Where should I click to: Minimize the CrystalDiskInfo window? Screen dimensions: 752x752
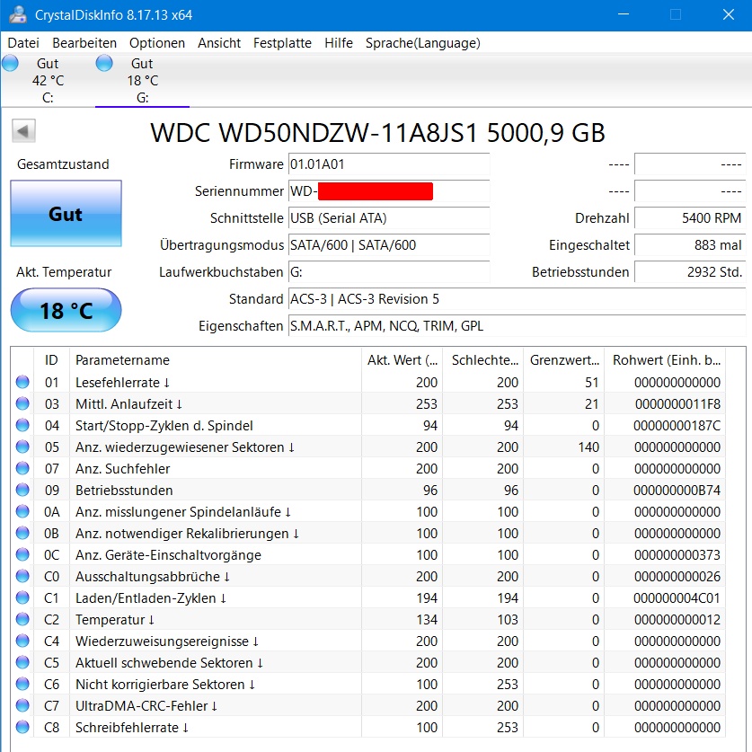[x=624, y=14]
